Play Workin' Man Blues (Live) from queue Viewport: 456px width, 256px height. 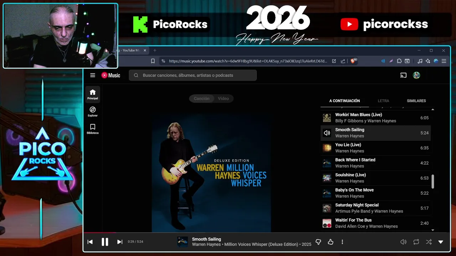[375, 118]
